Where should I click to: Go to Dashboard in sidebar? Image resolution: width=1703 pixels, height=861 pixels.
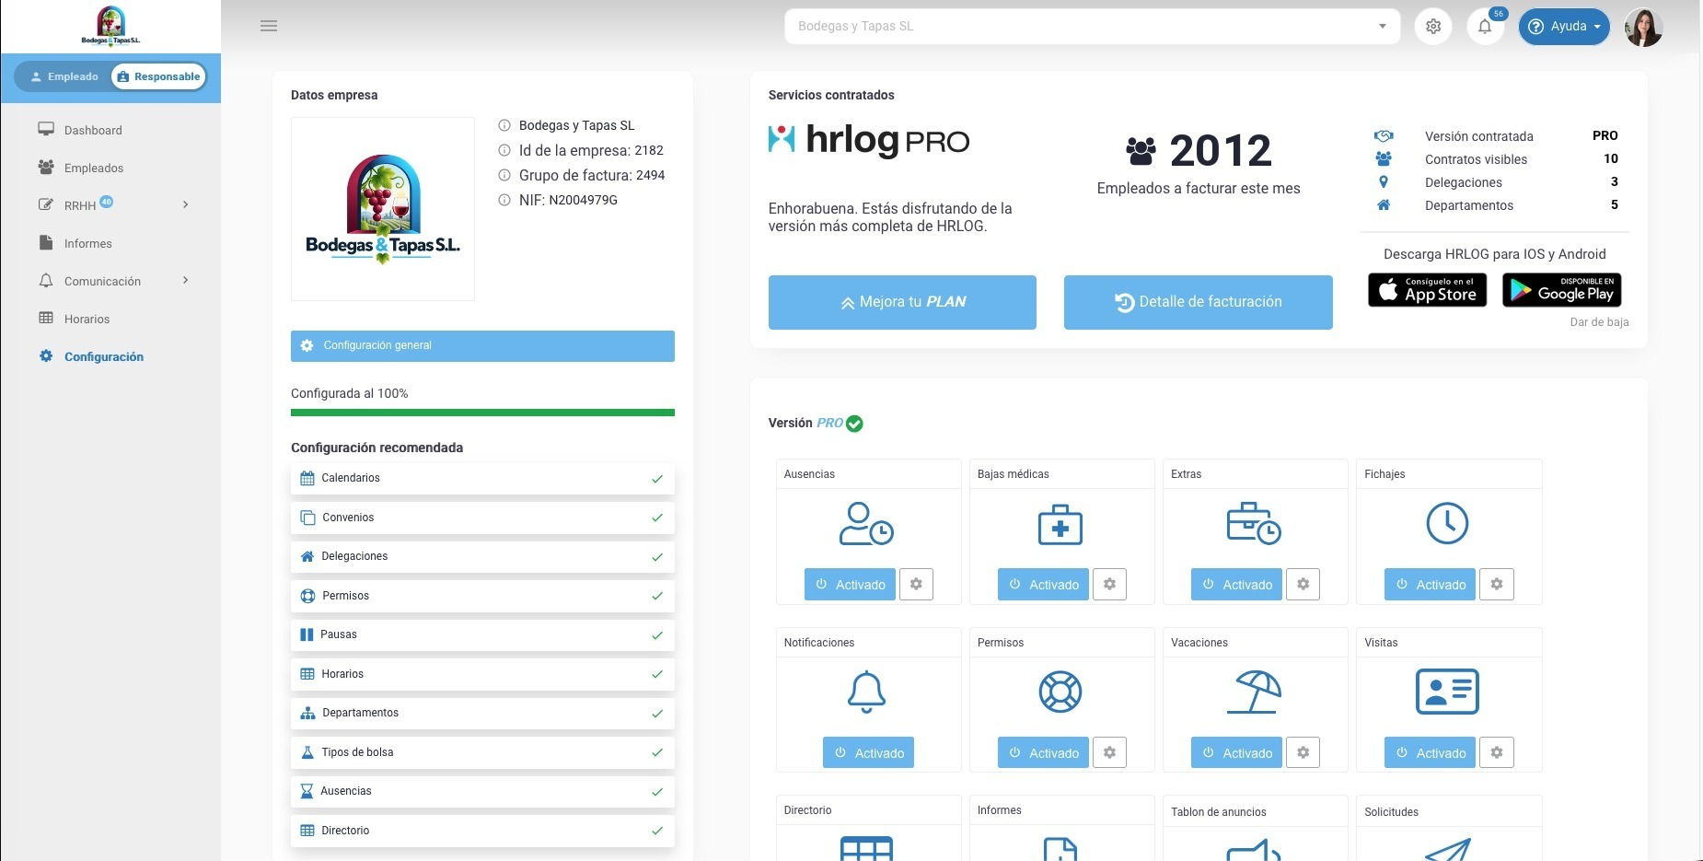(x=93, y=130)
